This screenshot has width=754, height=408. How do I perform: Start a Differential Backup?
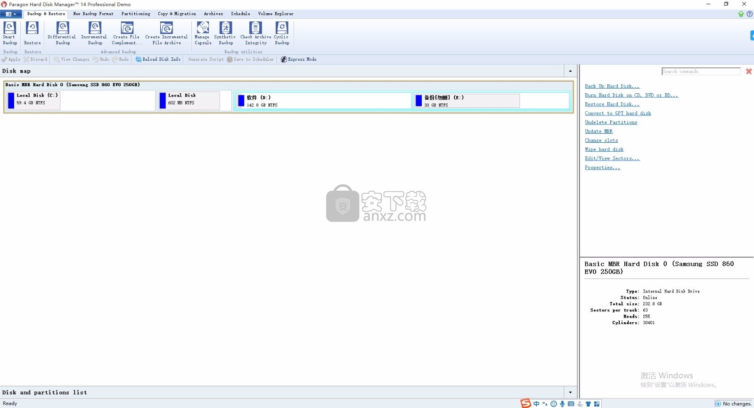tap(62, 33)
